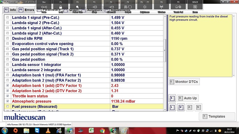Screen dimensions: 239x134
Task: Open Google Chrome on the taskbar
Action: click(x=102, y=131)
